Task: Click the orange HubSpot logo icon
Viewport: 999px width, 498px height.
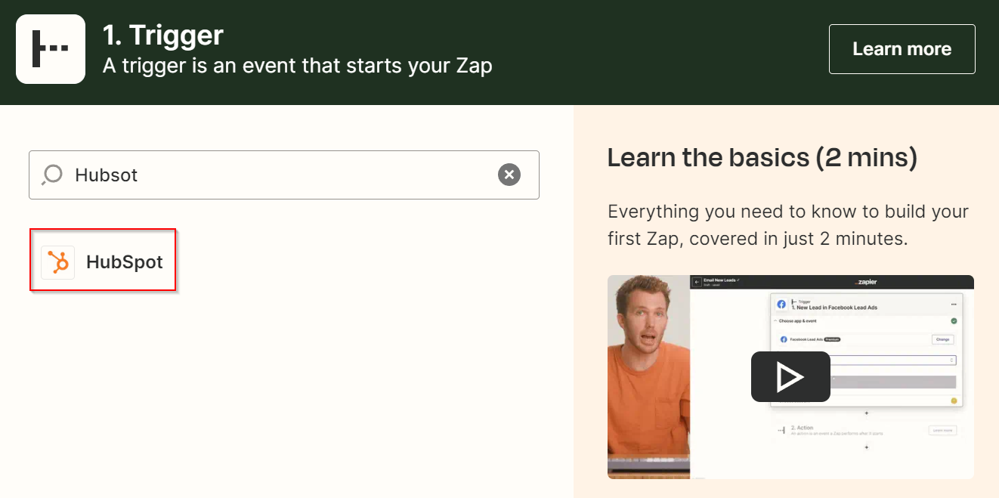Action: click(x=58, y=262)
